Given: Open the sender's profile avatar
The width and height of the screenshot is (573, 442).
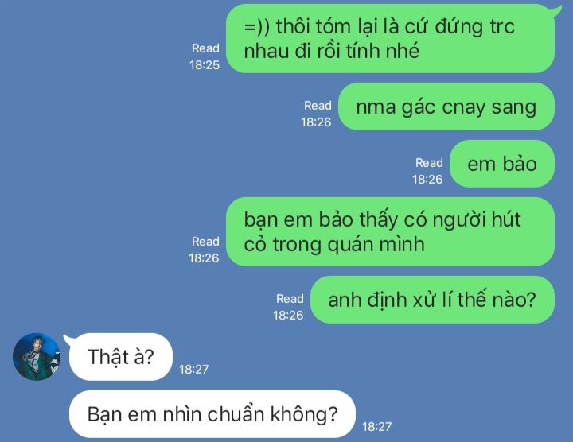Looking at the screenshot, I should click(x=37, y=357).
